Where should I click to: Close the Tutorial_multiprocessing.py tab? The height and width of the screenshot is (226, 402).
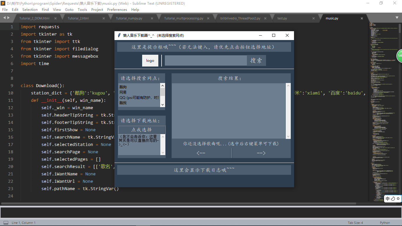[x=209, y=18]
